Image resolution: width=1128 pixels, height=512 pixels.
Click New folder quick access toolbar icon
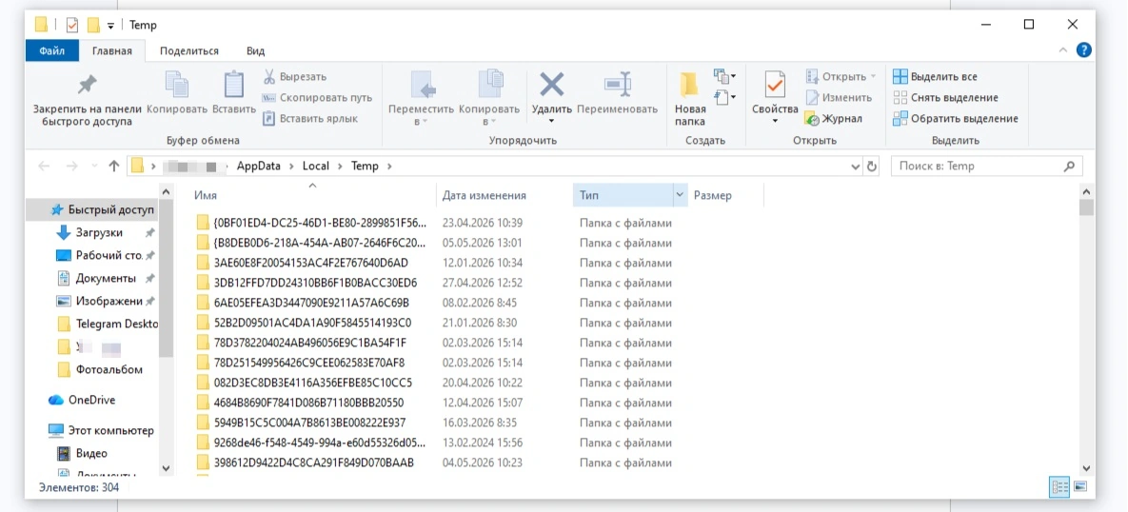(93, 25)
